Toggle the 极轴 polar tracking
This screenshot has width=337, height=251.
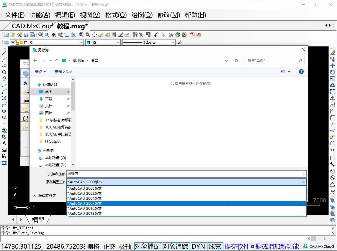[125, 247]
